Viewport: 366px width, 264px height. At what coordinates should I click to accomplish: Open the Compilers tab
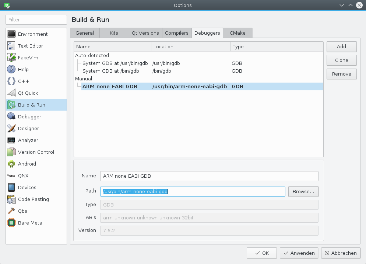177,33
